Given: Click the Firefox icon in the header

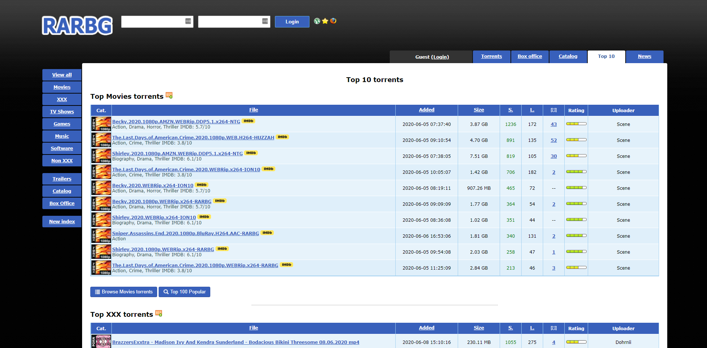Looking at the screenshot, I should [x=333, y=21].
